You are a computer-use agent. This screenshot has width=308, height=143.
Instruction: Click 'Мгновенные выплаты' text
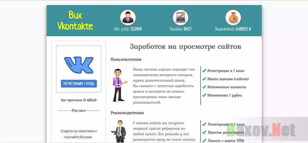(x=227, y=87)
